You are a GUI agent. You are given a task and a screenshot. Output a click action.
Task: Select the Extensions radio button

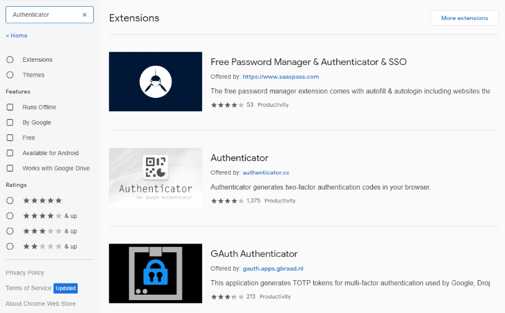10,59
